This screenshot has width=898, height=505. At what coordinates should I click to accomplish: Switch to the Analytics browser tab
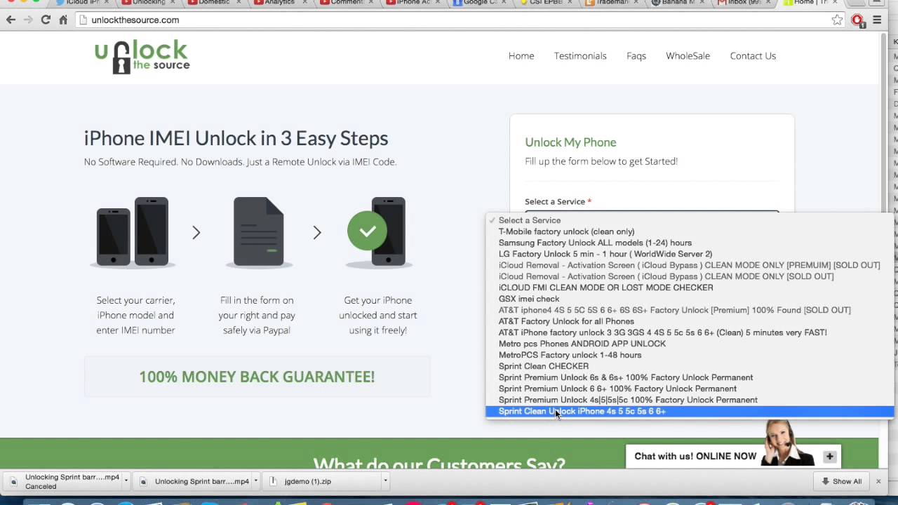point(279,4)
